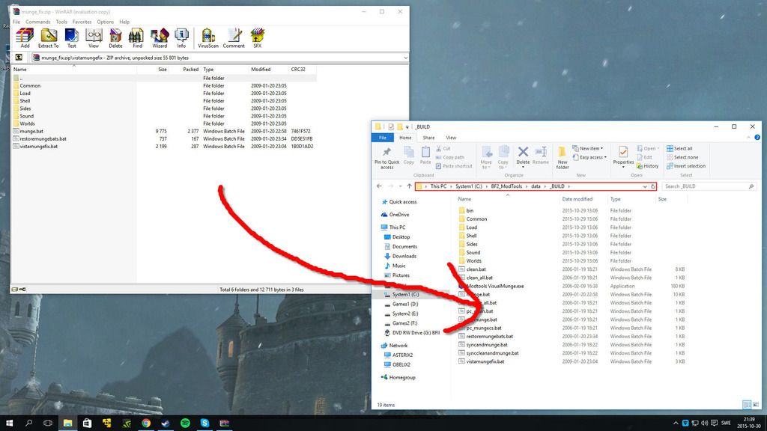Select munge.bat in WinRAR archive
The image size is (767, 431).
pos(31,131)
